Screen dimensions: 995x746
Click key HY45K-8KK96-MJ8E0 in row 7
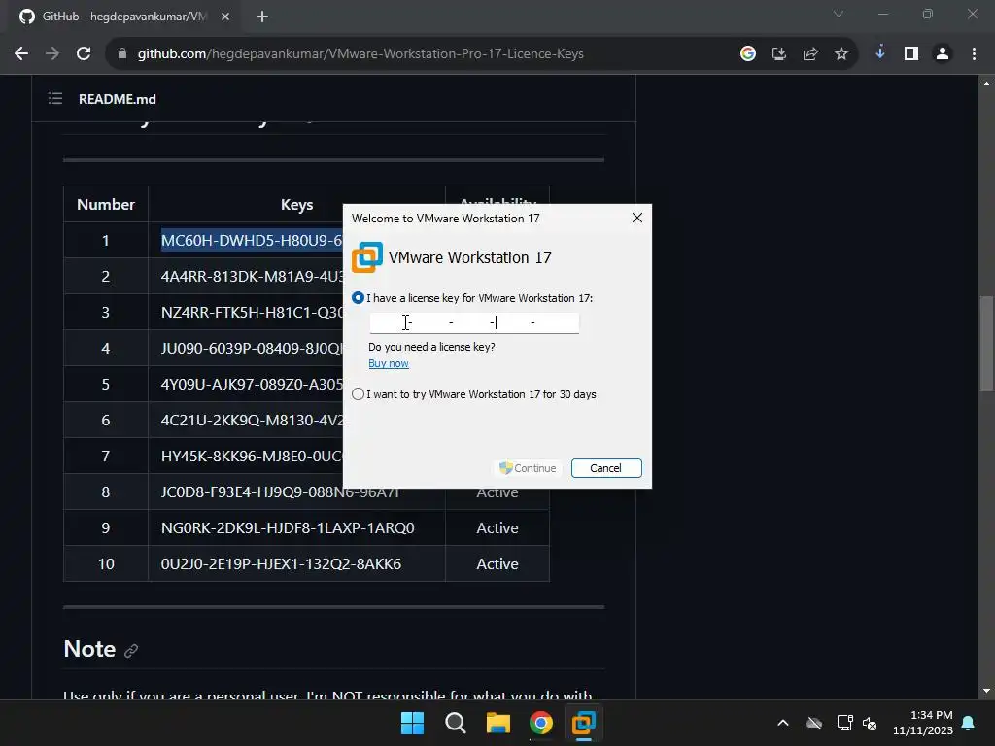coord(252,457)
